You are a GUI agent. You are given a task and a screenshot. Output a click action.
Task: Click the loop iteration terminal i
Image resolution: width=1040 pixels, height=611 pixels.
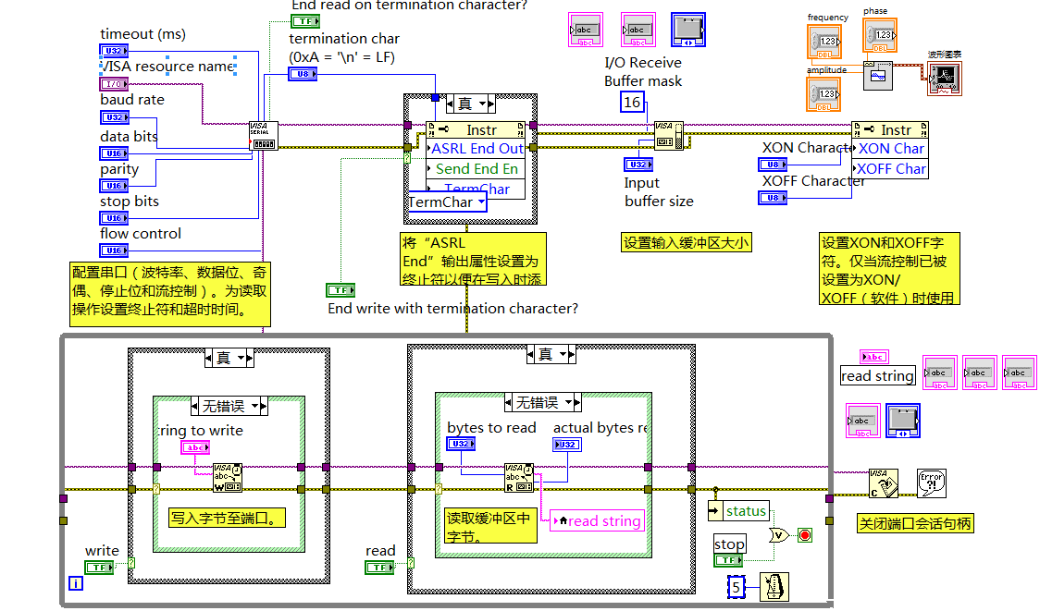point(75,582)
